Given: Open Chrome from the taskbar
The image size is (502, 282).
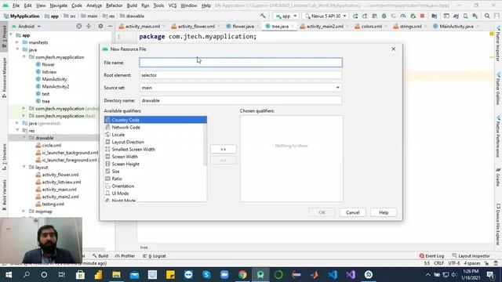Looking at the screenshot, I should [x=242, y=275].
